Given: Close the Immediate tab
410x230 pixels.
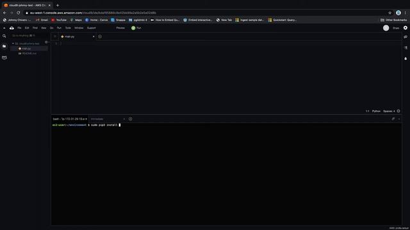Looking at the screenshot, I should coord(124,119).
